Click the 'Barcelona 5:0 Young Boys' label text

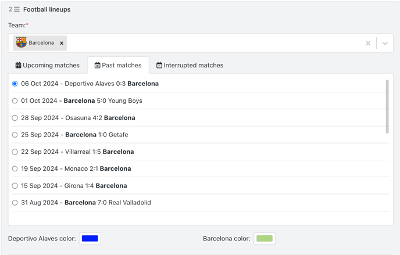(x=103, y=100)
